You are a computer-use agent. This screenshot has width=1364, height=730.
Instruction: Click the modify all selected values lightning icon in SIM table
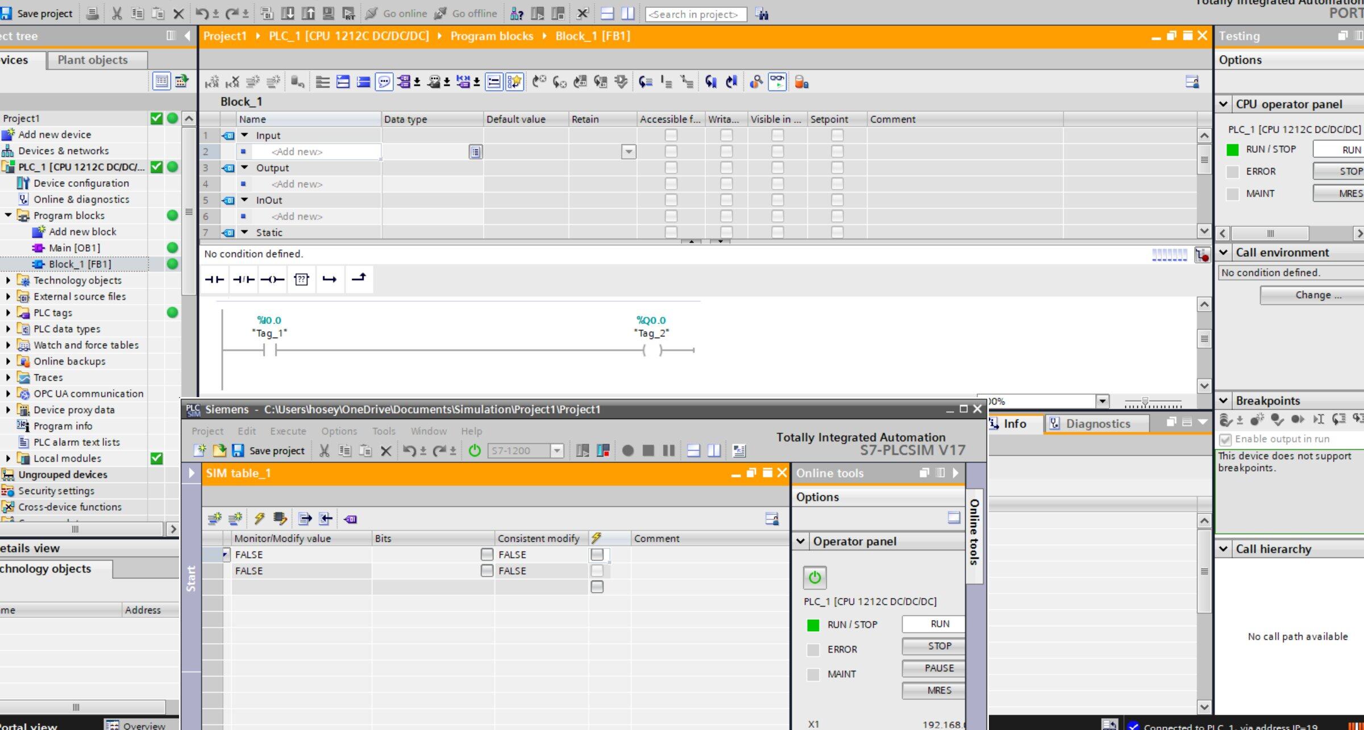click(260, 518)
